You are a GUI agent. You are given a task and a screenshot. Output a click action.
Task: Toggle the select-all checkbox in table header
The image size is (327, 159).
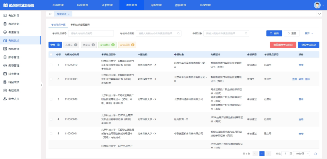pos(51,55)
